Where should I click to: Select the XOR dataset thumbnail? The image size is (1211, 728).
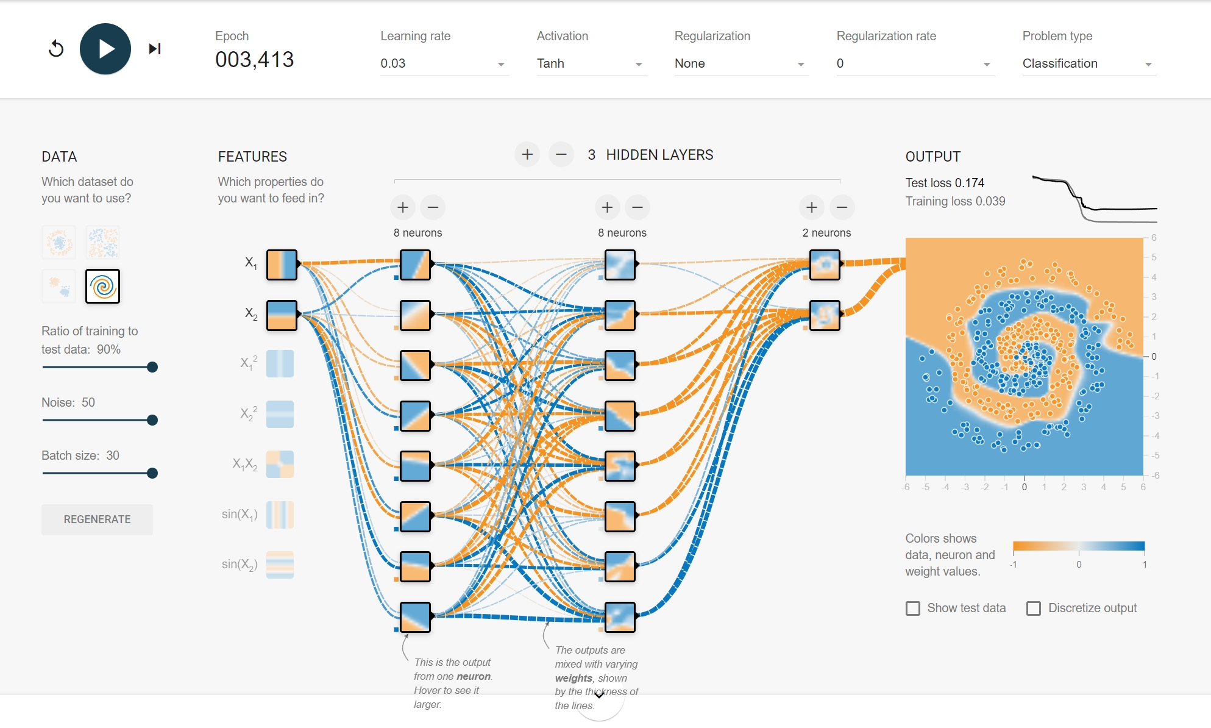tap(103, 242)
